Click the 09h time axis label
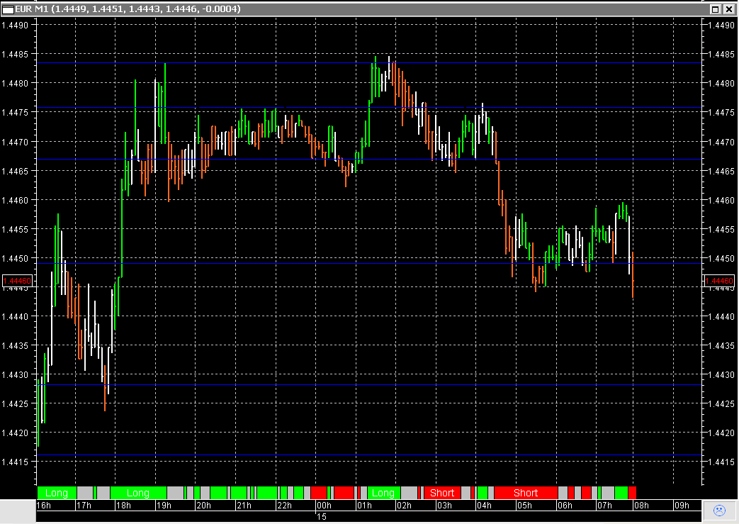 pyautogui.click(x=682, y=505)
